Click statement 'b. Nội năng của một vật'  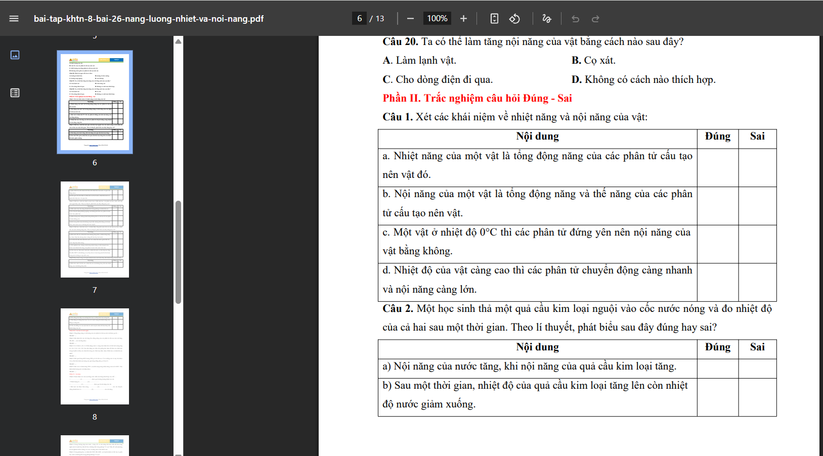click(x=537, y=203)
